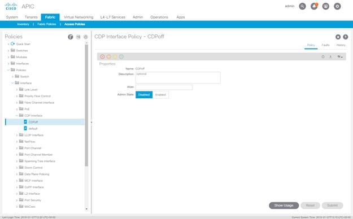
Task: Go to Inventory submenu
Action: pyautogui.click(x=23, y=24)
